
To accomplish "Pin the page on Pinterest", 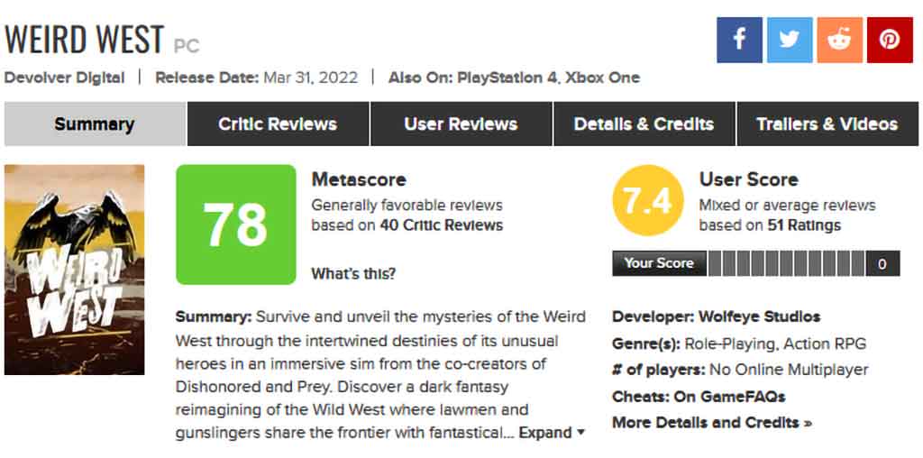I will [x=890, y=40].
